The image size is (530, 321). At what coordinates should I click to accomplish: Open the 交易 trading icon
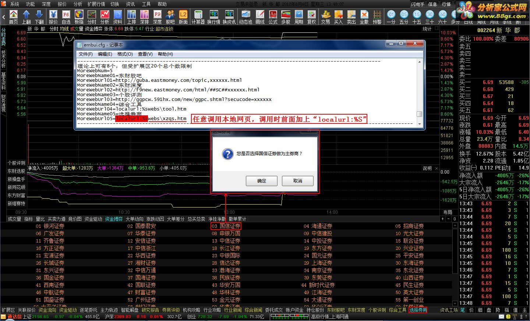click(x=325, y=17)
